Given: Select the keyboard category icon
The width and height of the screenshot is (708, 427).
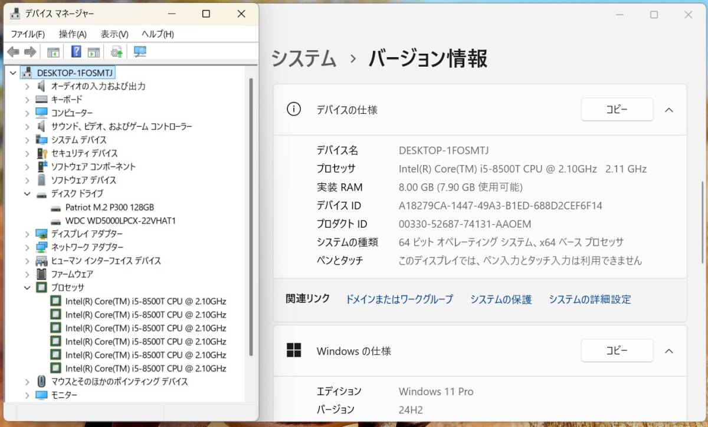Looking at the screenshot, I should [41, 100].
